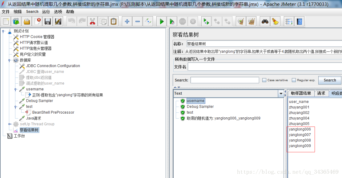The image size is (342, 178).
Task: Collapse the 测试计划 tree node
Action: pyautogui.click(x=3, y=31)
